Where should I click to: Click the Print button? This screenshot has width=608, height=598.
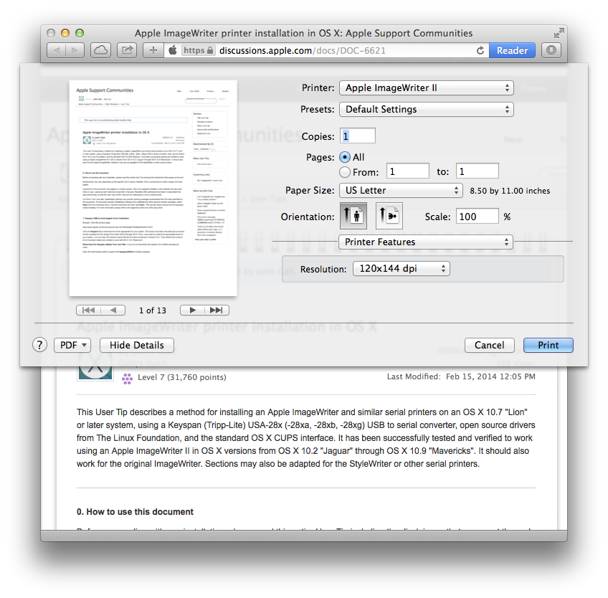click(x=548, y=345)
